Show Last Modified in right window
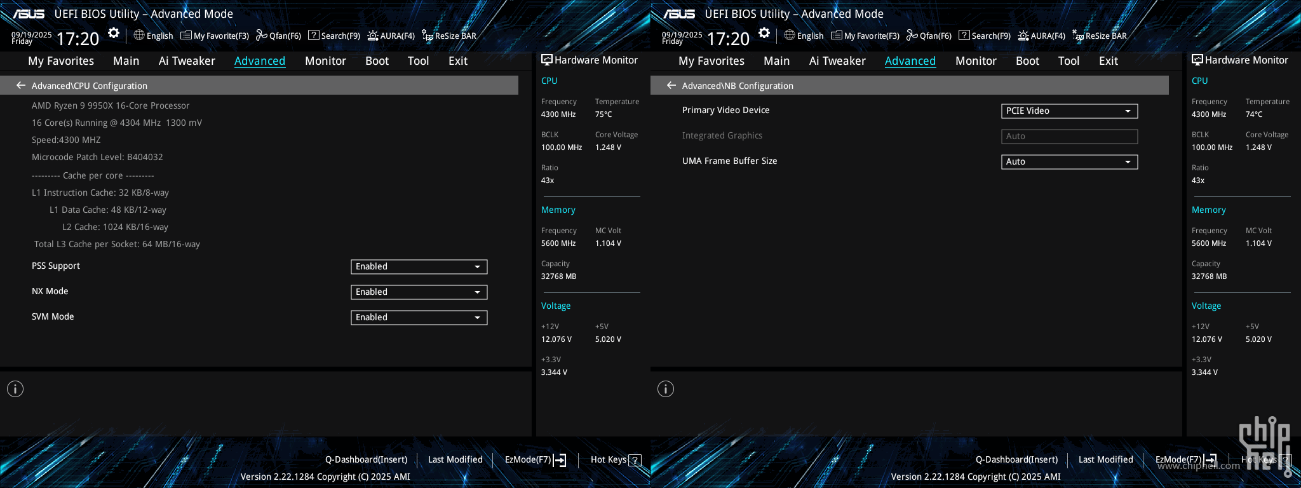1301x488 pixels. click(1106, 459)
